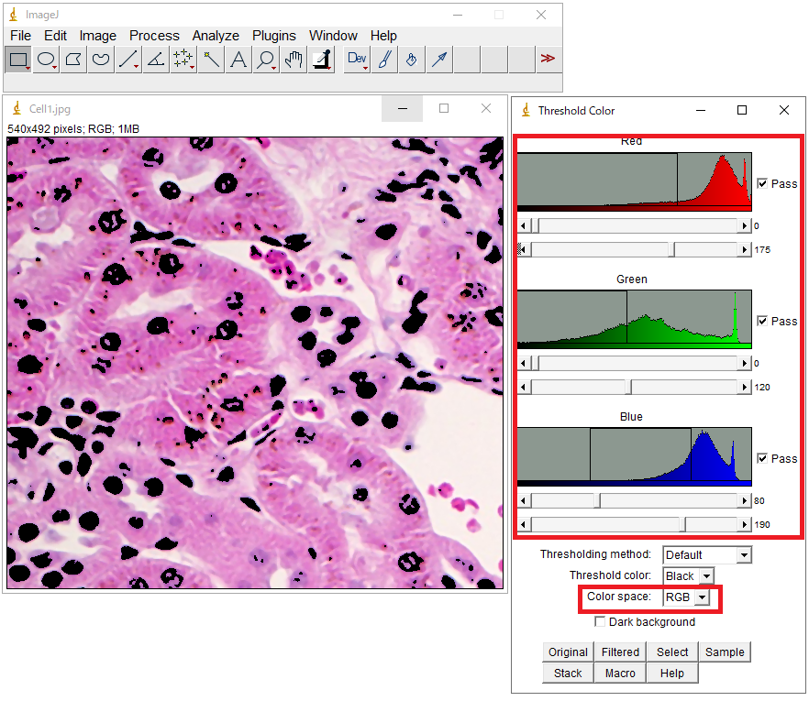The image size is (809, 701).
Task: Choose the Polygon selection tool
Action: click(x=73, y=60)
